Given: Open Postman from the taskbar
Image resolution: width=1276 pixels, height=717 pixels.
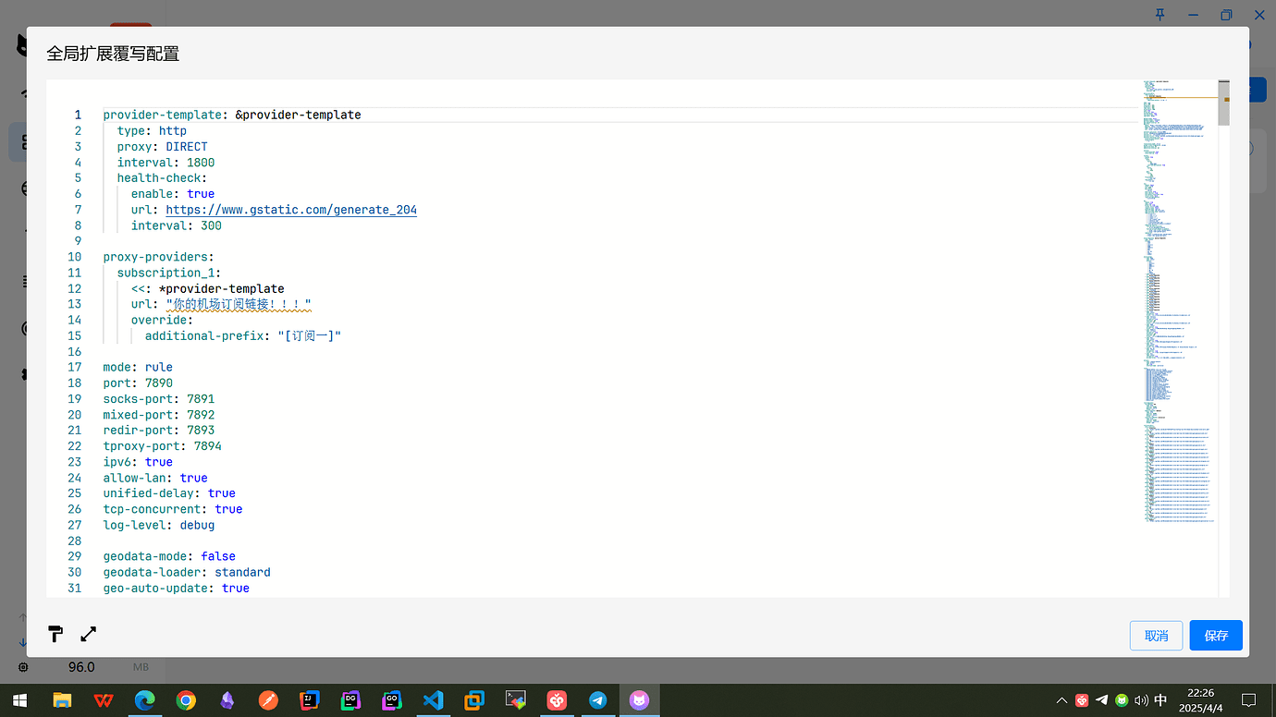Looking at the screenshot, I should pyautogui.click(x=268, y=700).
